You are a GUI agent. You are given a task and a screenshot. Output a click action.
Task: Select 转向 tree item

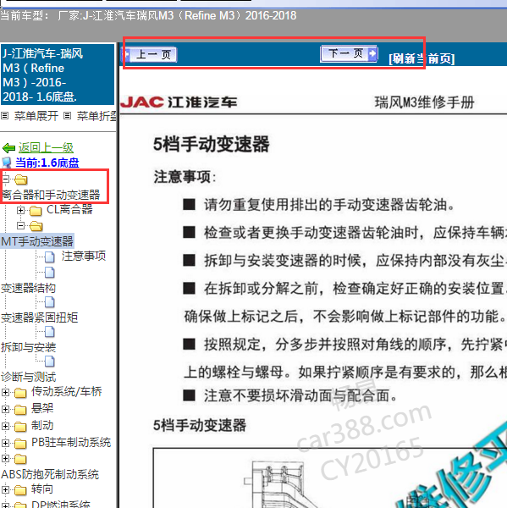tap(42, 489)
